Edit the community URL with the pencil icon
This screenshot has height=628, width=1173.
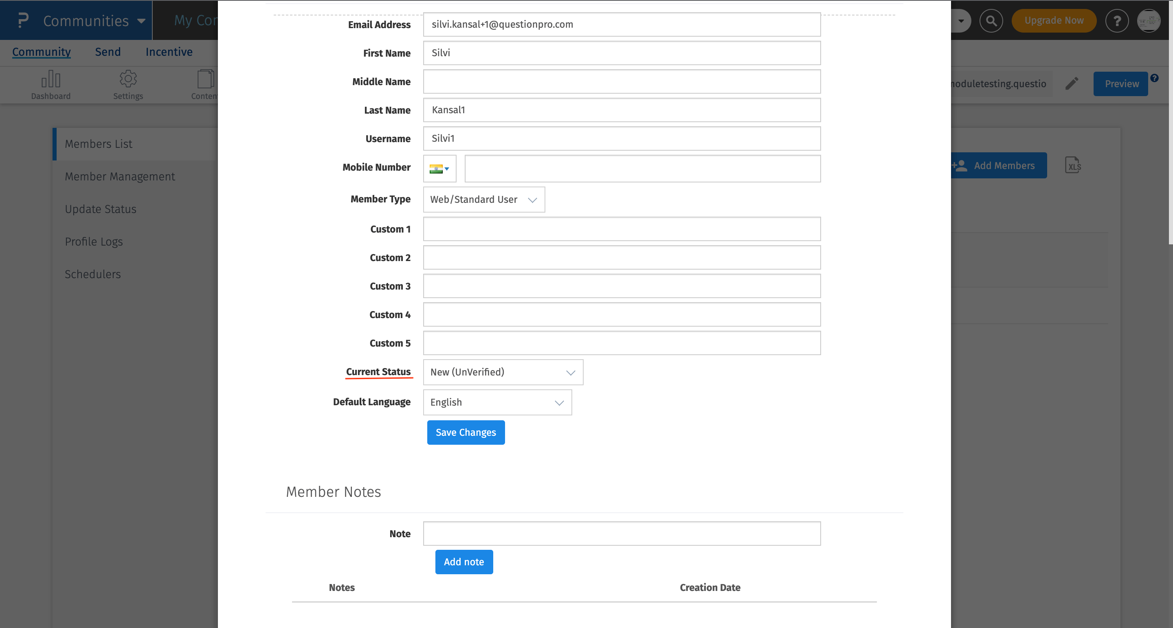[x=1072, y=84]
